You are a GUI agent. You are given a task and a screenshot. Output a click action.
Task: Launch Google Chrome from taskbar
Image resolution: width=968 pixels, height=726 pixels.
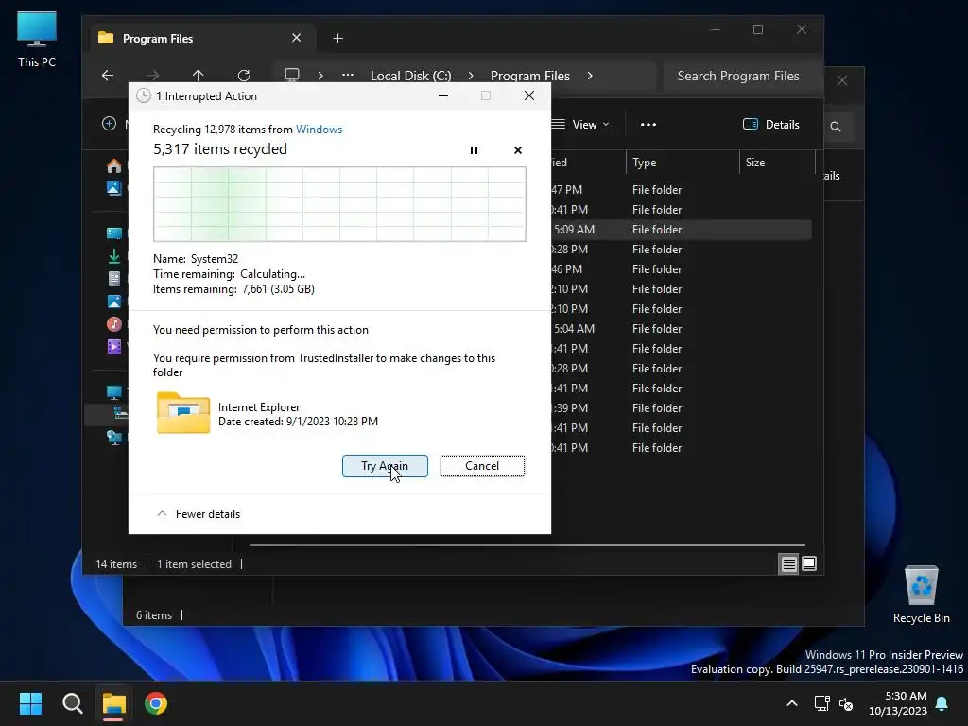(x=156, y=703)
